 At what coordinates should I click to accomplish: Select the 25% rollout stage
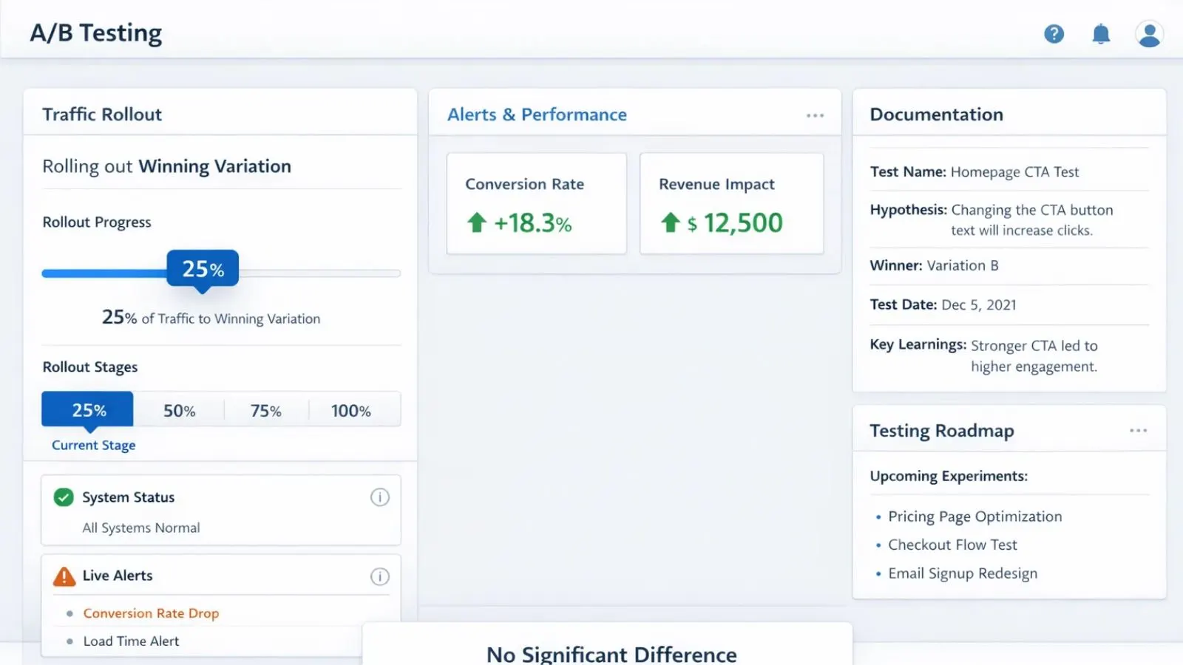coord(88,410)
